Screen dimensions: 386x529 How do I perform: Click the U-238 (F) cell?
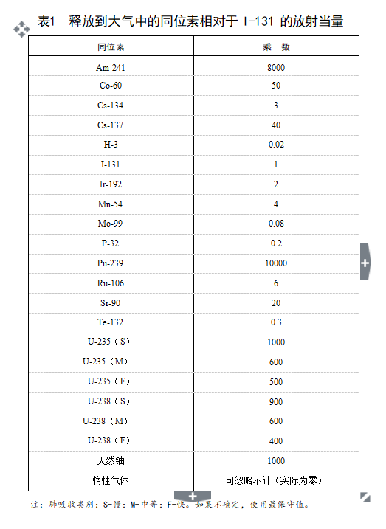[111, 441]
